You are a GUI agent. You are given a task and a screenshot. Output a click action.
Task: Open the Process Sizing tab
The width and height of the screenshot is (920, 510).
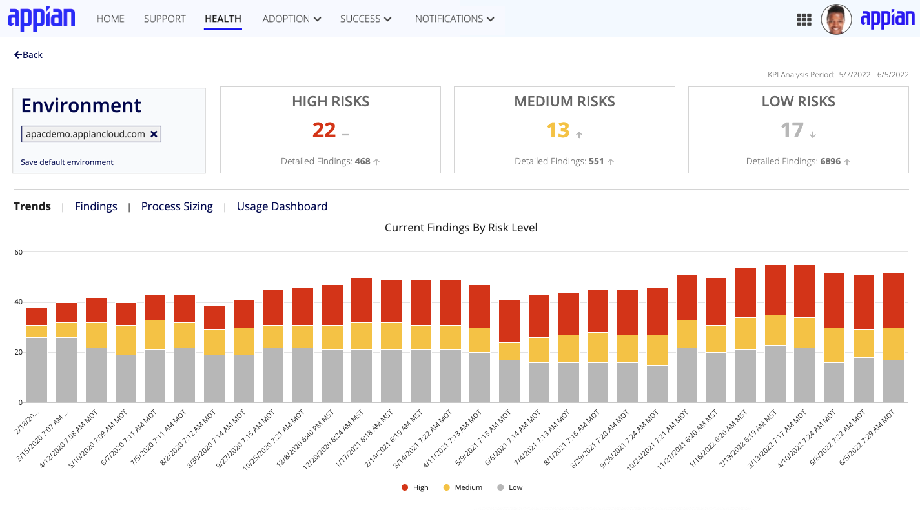177,206
